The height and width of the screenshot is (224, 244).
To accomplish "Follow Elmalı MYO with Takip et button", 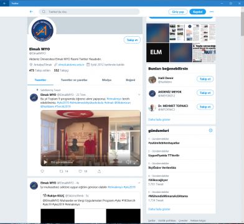I will tap(132, 40).
